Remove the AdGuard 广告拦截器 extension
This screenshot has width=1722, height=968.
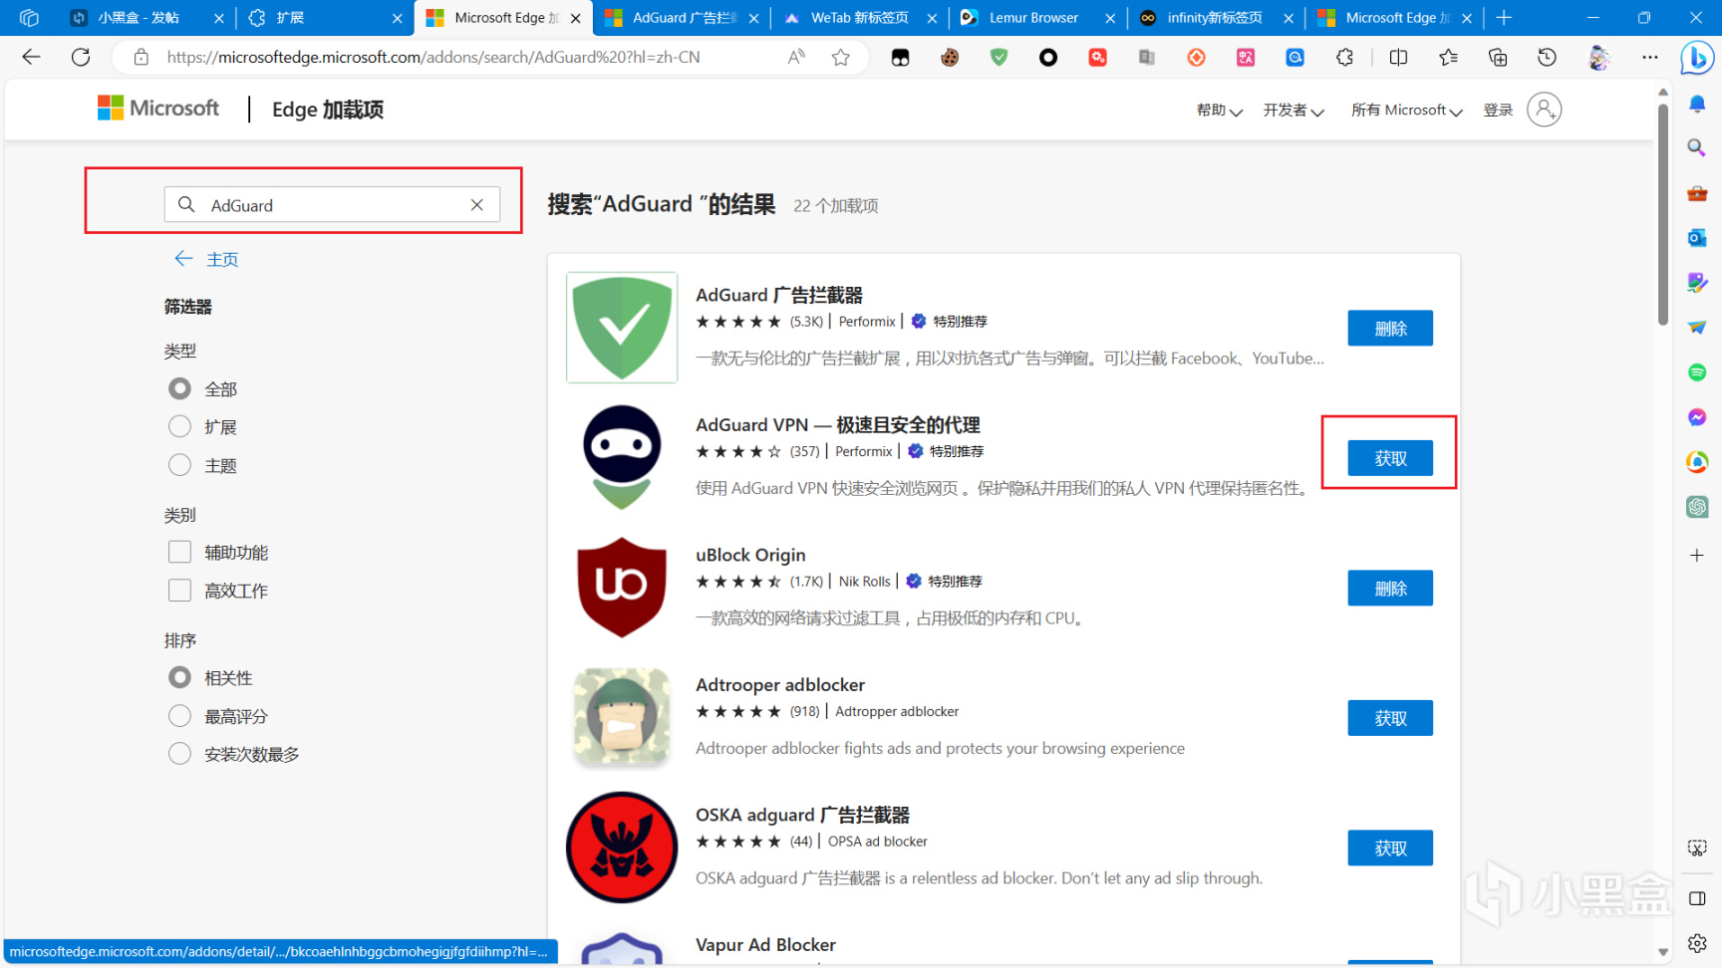pyautogui.click(x=1390, y=328)
